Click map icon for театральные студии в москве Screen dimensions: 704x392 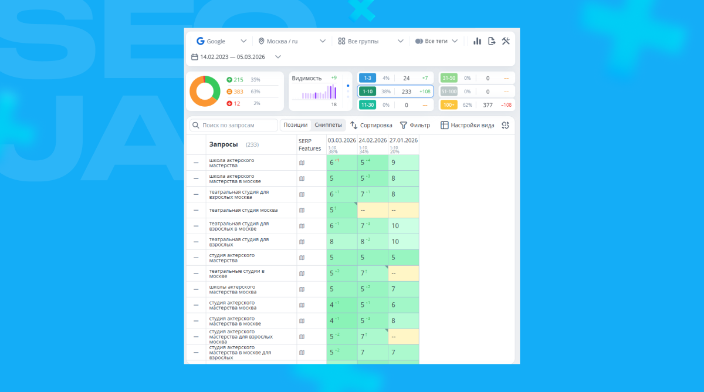[x=302, y=273]
